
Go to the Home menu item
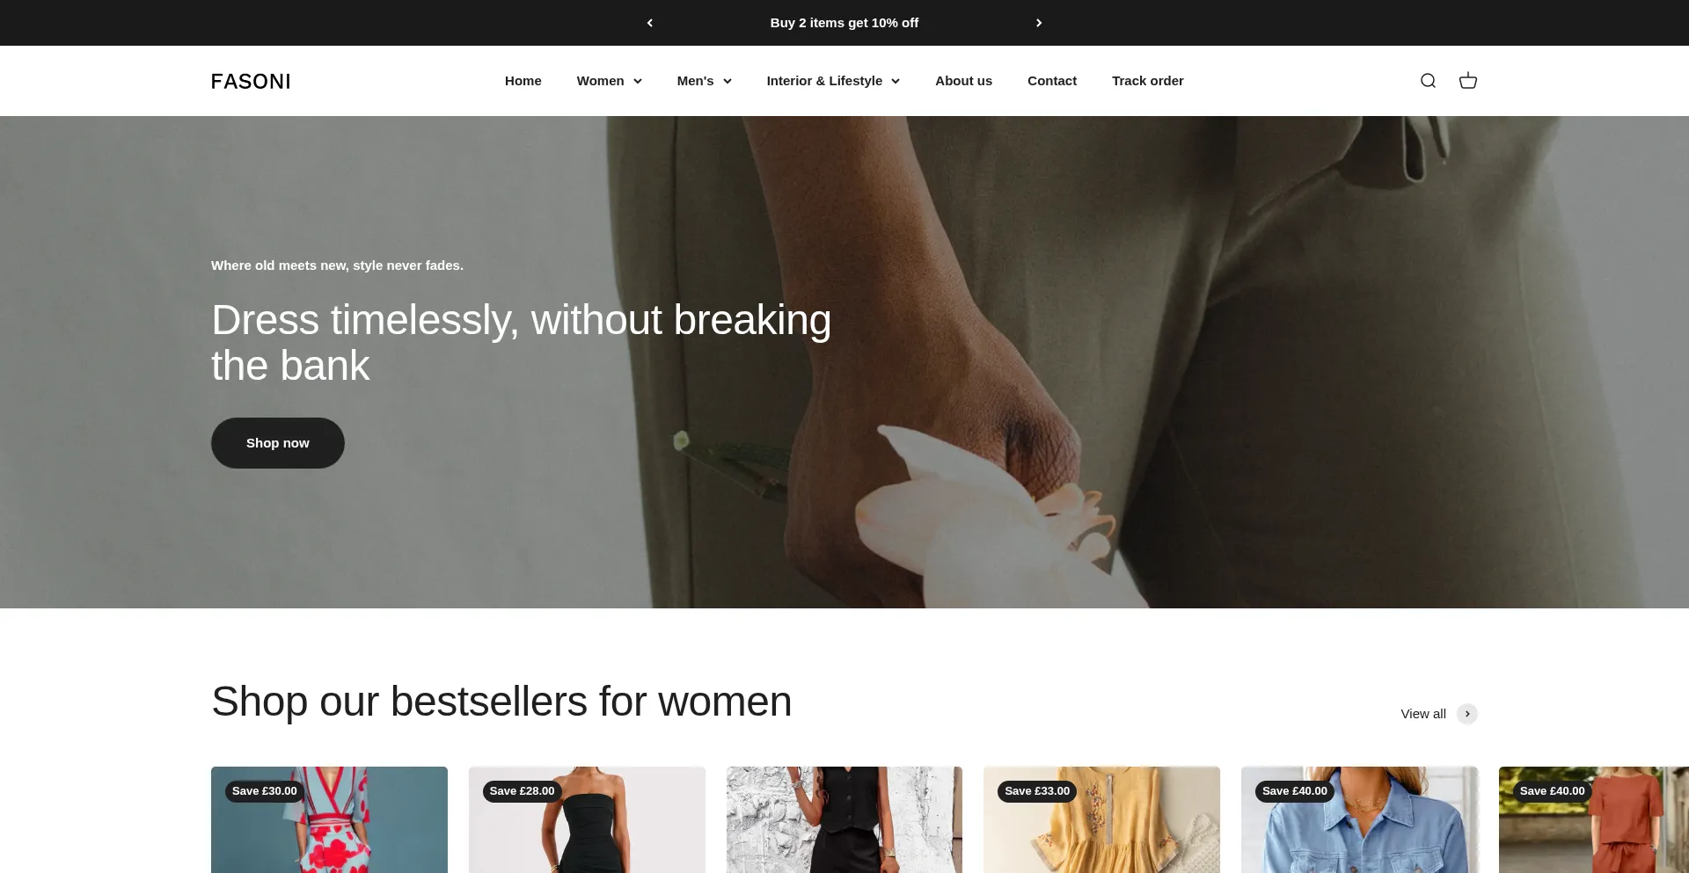pyautogui.click(x=523, y=81)
